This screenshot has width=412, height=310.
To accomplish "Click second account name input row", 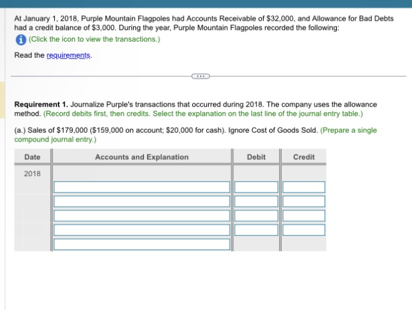I will (x=142, y=201).
